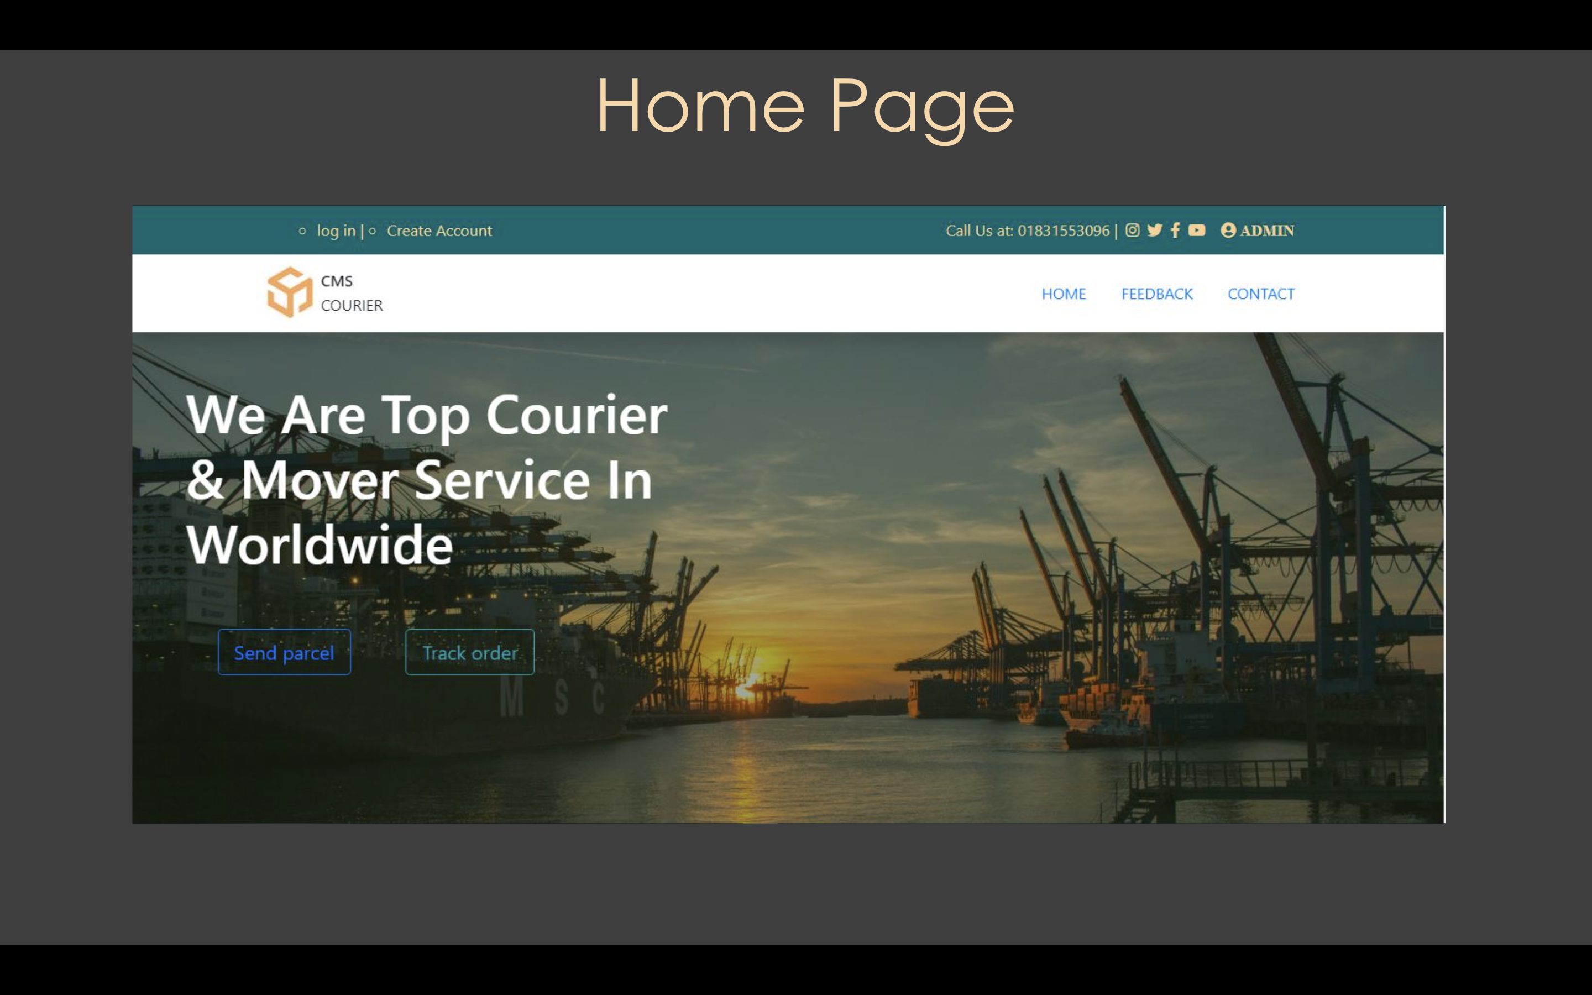This screenshot has height=995, width=1592.
Task: Open the FEEDBACK page from the navbar
Action: (x=1156, y=294)
